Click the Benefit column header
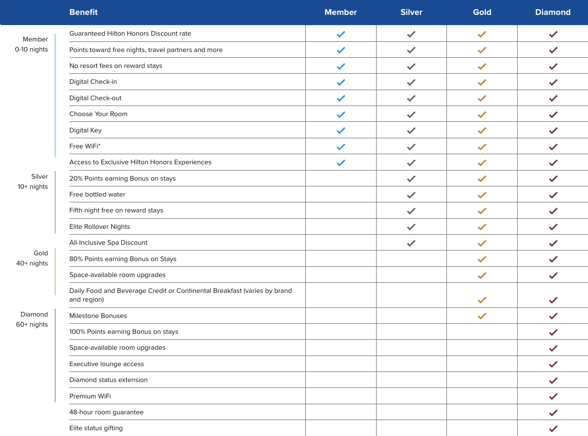This screenshot has width=588, height=436. point(83,13)
